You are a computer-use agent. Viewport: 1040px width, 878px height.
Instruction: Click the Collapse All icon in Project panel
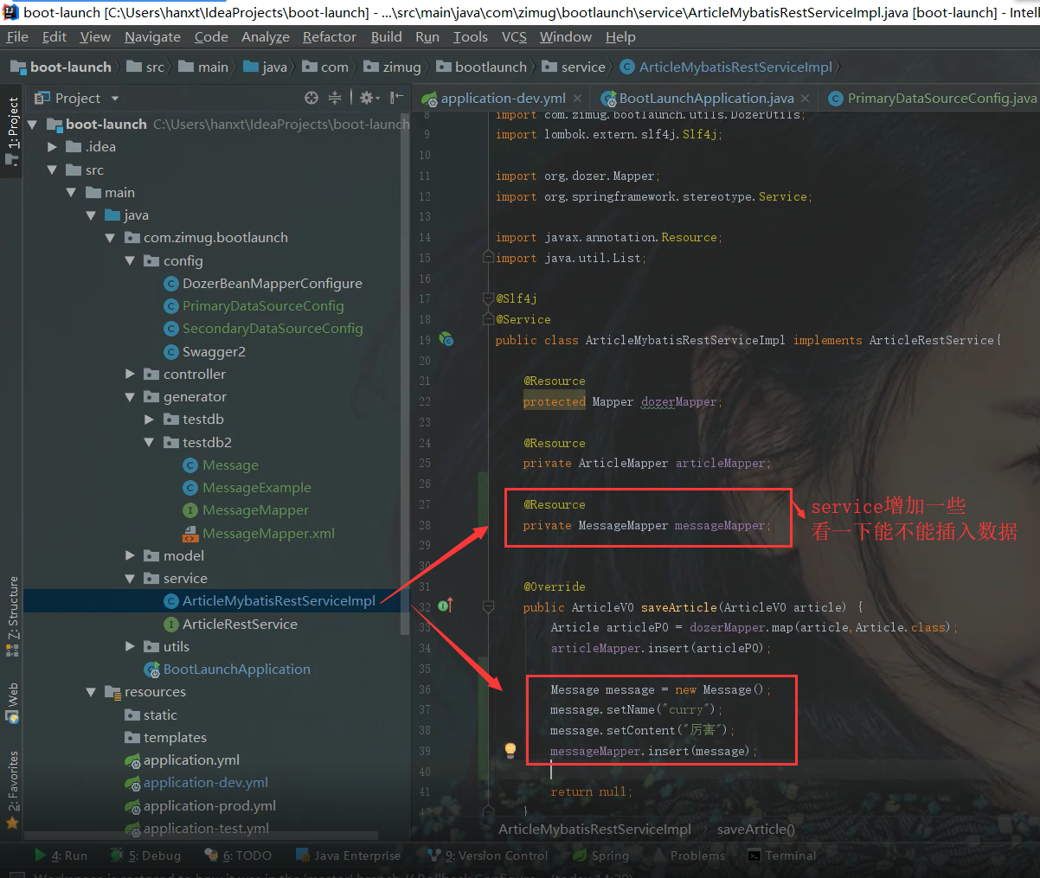[x=335, y=98]
